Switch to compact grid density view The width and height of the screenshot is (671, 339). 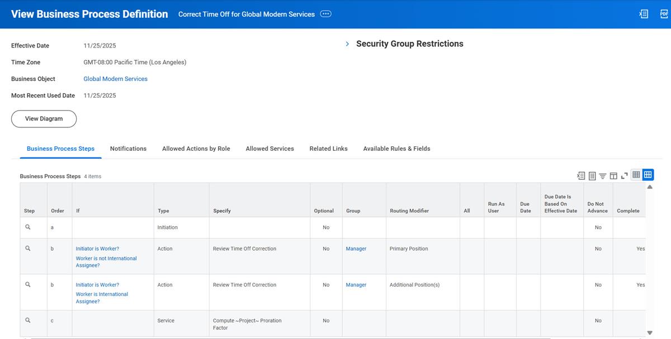636,175
